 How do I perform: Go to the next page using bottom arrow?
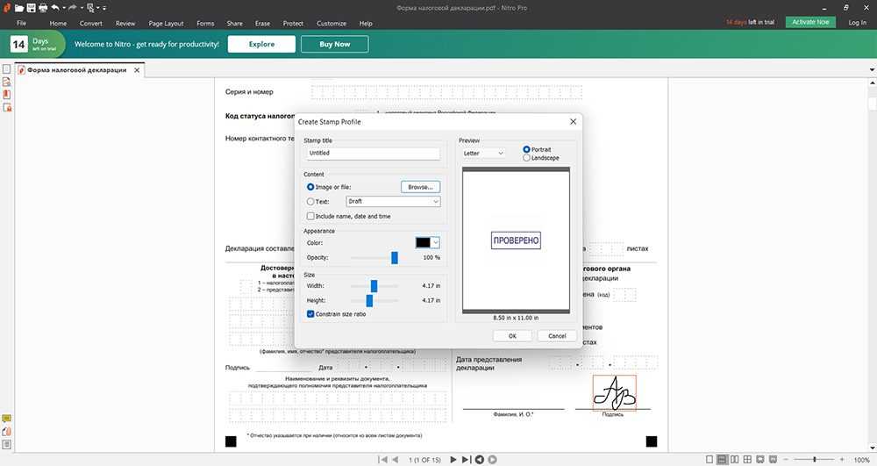(453, 459)
